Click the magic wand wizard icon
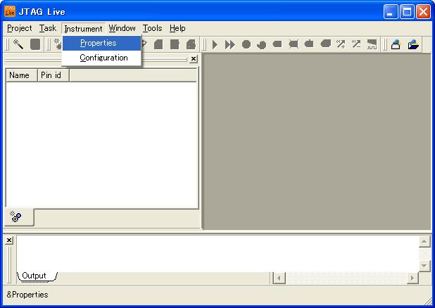 click(x=18, y=44)
